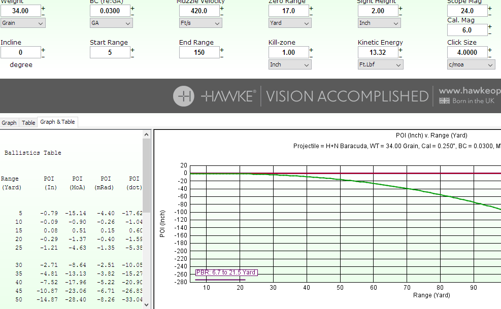Select the mRad value -2.51 at 30 yards
Viewport: 501px width, 309px height.
point(106,265)
